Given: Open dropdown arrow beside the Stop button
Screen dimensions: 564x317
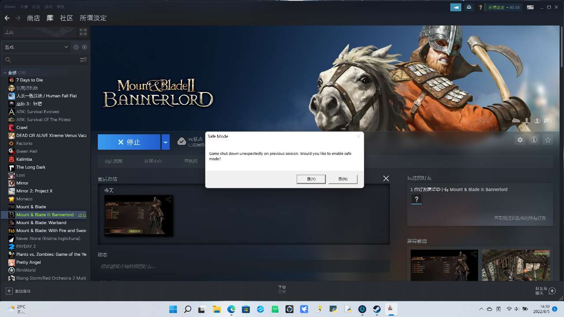Looking at the screenshot, I should (165, 142).
